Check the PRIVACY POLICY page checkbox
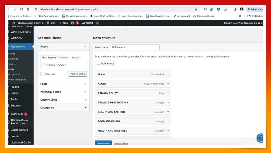Image resolution: width=271 pixels, height=153 pixels. (x=44, y=65)
